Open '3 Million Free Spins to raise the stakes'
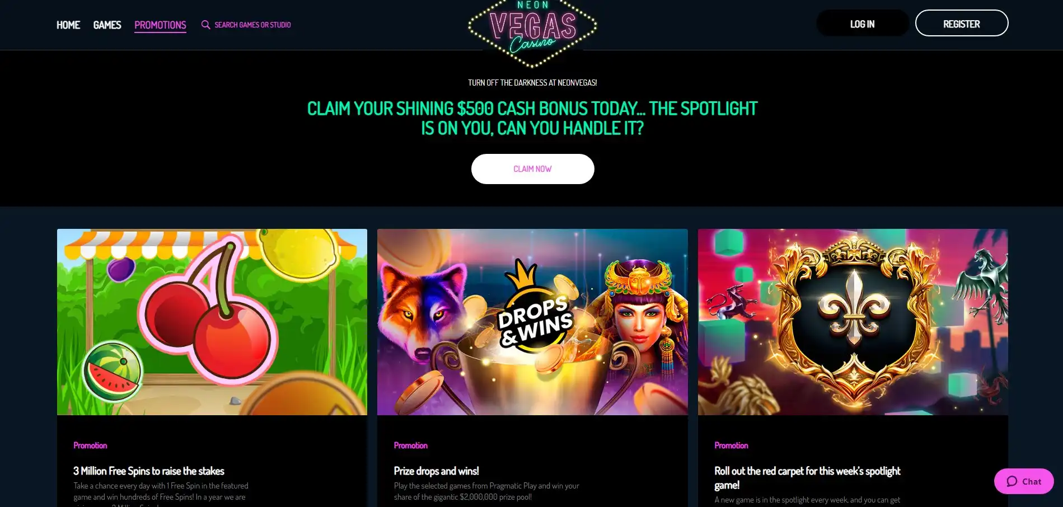This screenshot has height=507, width=1063. [149, 471]
